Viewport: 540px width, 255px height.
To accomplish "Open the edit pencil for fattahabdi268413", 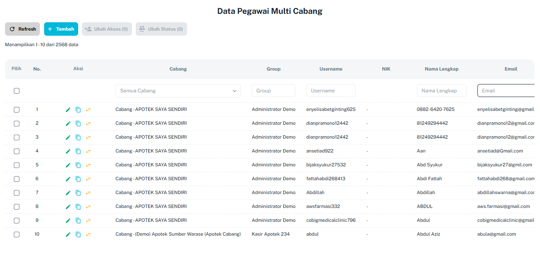I will click(x=68, y=179).
